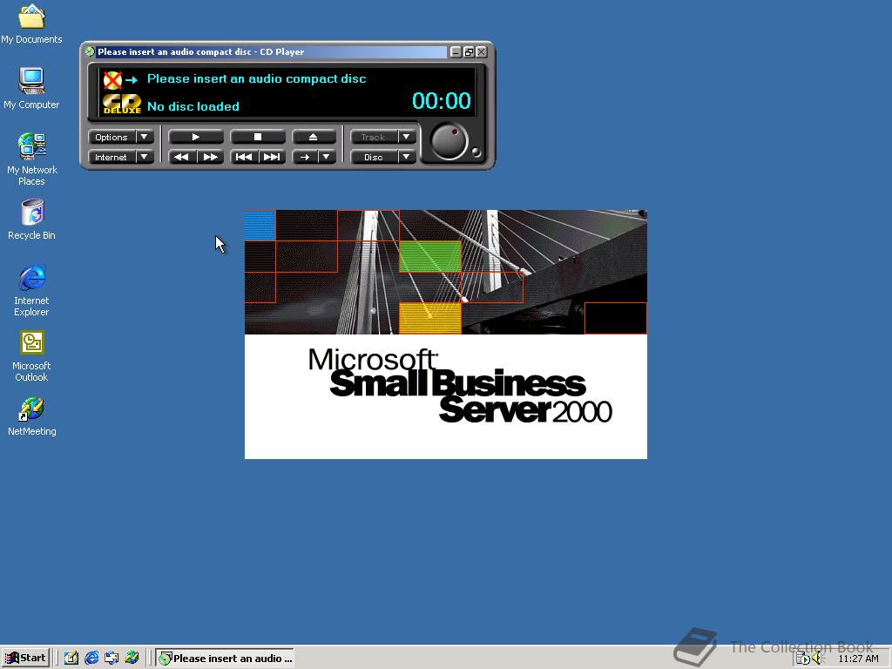
Task: Launch NetMeeting from Quick Launch bar
Action: [x=132, y=659]
